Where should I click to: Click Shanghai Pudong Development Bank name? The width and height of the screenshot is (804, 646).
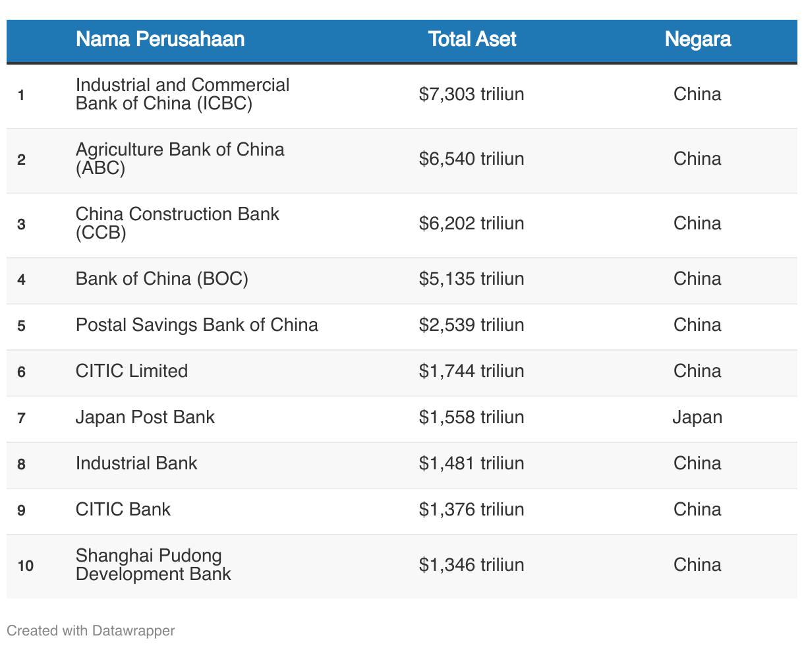coord(154,565)
